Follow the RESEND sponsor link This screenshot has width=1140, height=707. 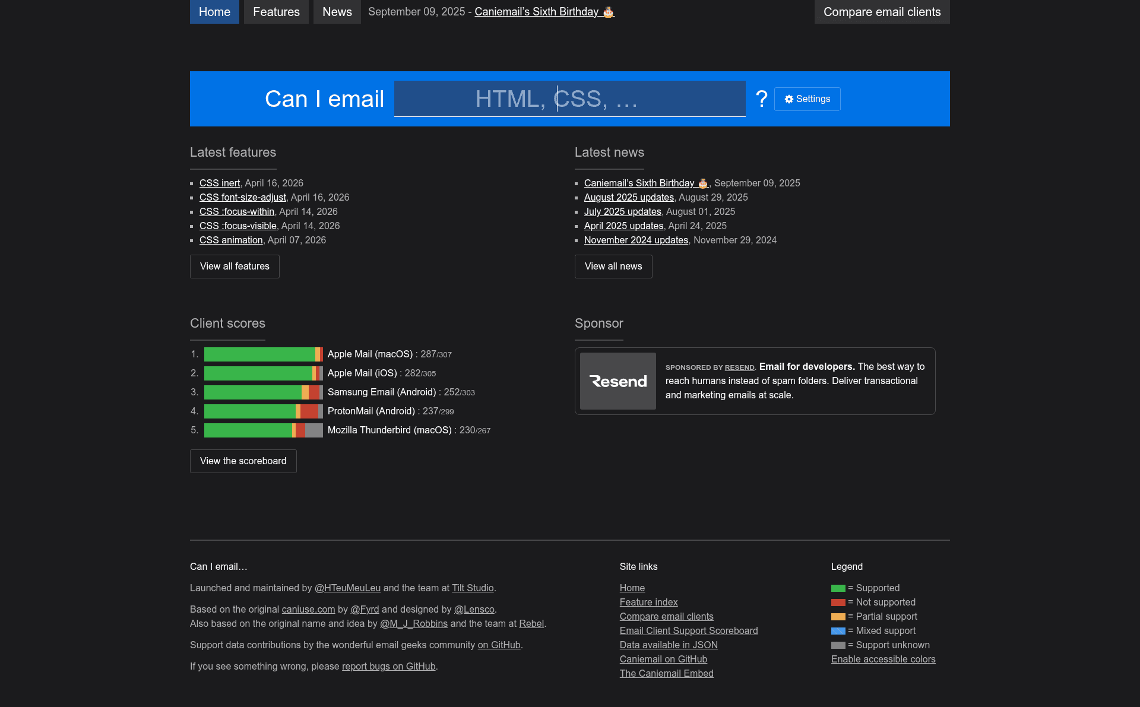click(739, 367)
